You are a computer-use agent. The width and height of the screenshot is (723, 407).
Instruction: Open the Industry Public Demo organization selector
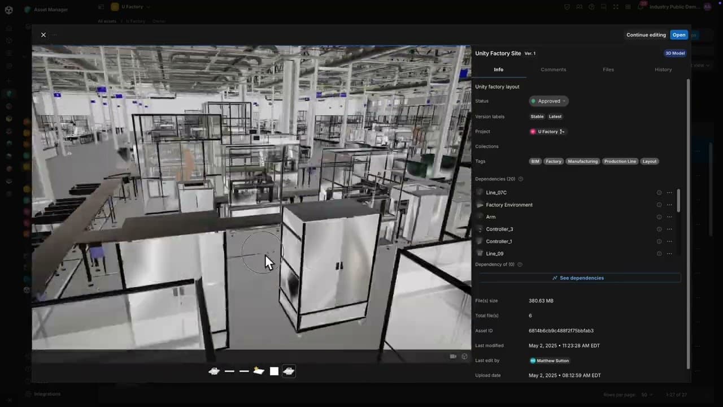click(x=675, y=7)
